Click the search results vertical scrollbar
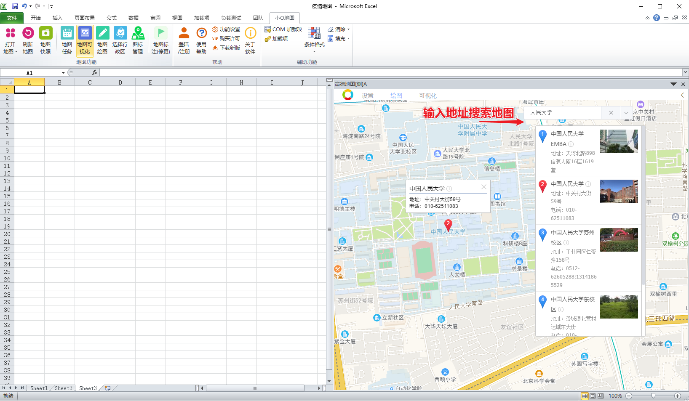The width and height of the screenshot is (689, 401). pyautogui.click(x=643, y=206)
